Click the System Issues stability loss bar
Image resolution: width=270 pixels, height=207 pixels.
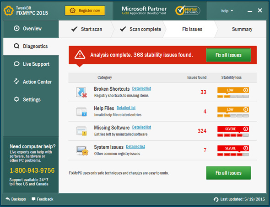233,155
